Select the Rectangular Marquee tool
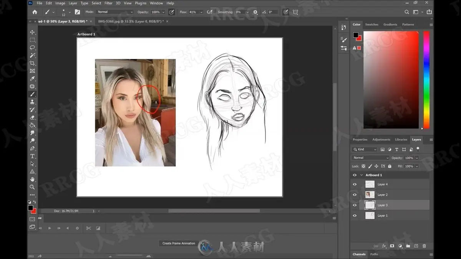The height and width of the screenshot is (259, 461). (x=32, y=40)
